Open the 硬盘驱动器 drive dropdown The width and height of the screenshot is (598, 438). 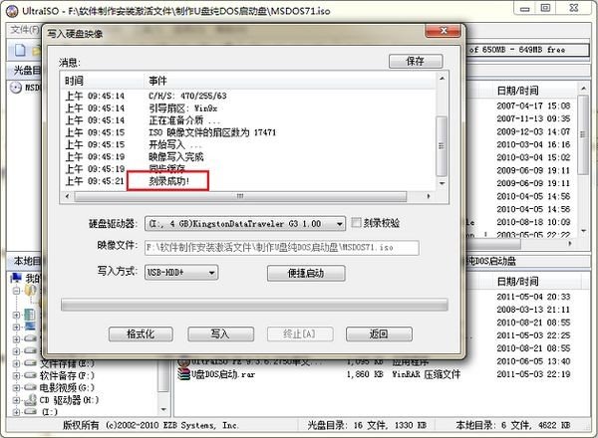(339, 224)
